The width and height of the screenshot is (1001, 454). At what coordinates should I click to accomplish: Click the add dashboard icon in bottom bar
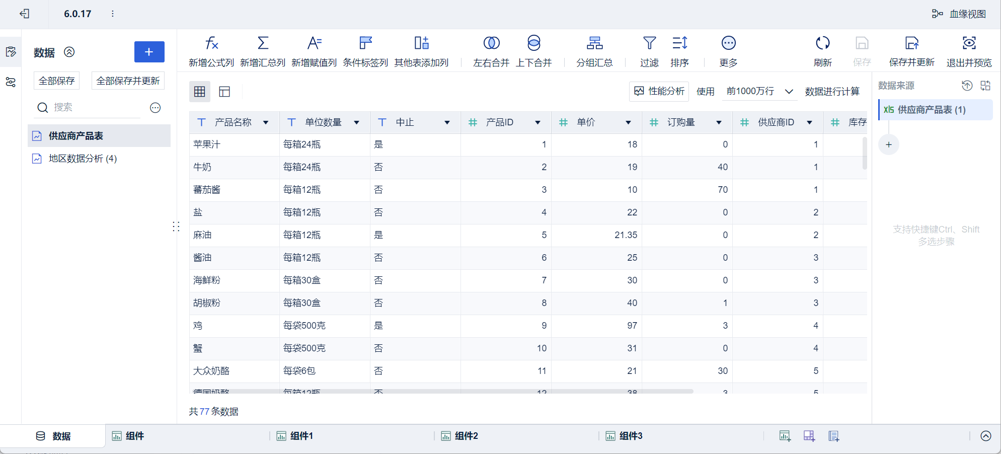809,436
